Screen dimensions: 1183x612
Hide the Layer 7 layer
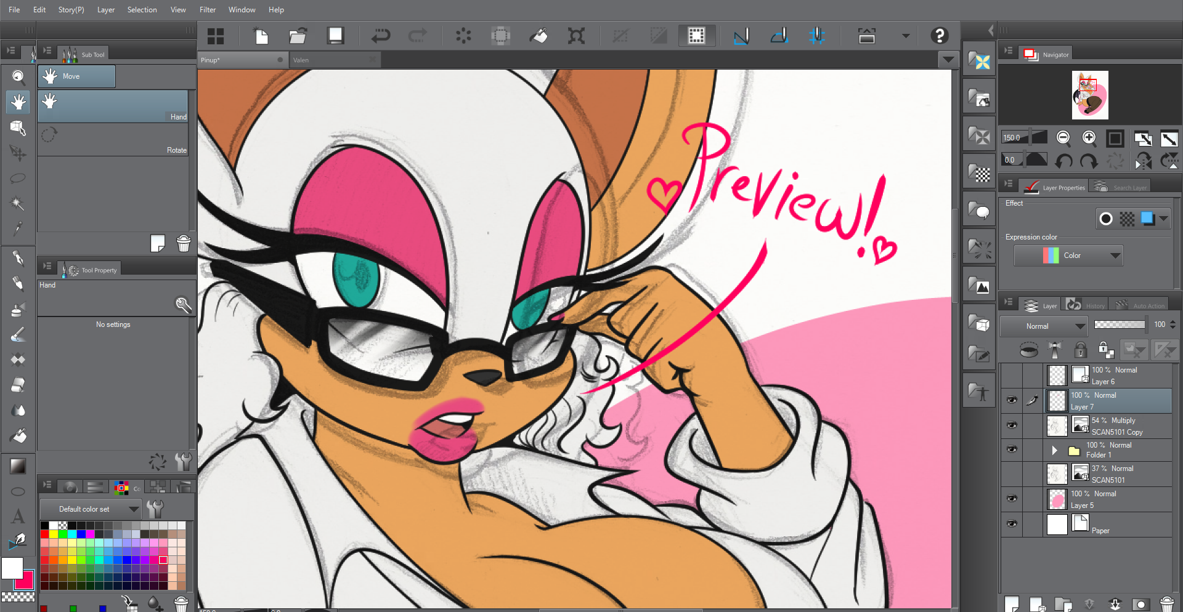pos(1012,401)
